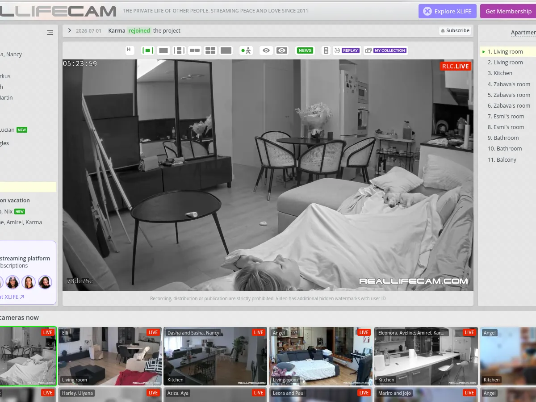The width and height of the screenshot is (536, 402).
Task: Select the large wide view layout icon
Action: pos(226,50)
